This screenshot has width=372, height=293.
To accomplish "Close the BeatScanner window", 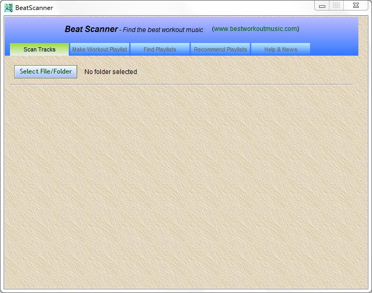I will (x=356, y=5).
